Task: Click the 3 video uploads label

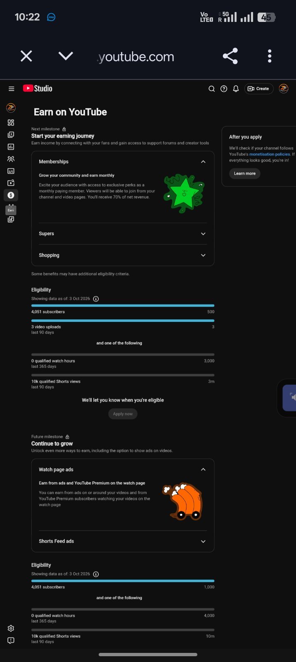Action: coord(46,327)
